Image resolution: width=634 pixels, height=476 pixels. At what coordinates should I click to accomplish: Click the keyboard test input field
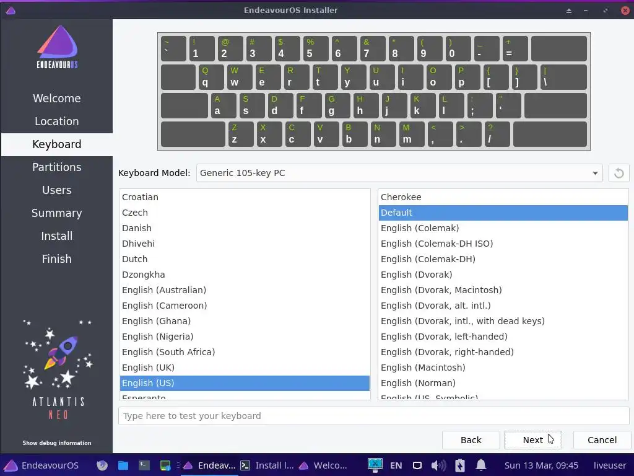[x=373, y=416]
